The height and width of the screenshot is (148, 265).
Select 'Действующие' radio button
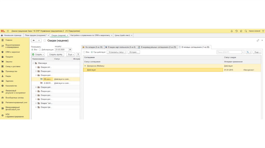40,50
